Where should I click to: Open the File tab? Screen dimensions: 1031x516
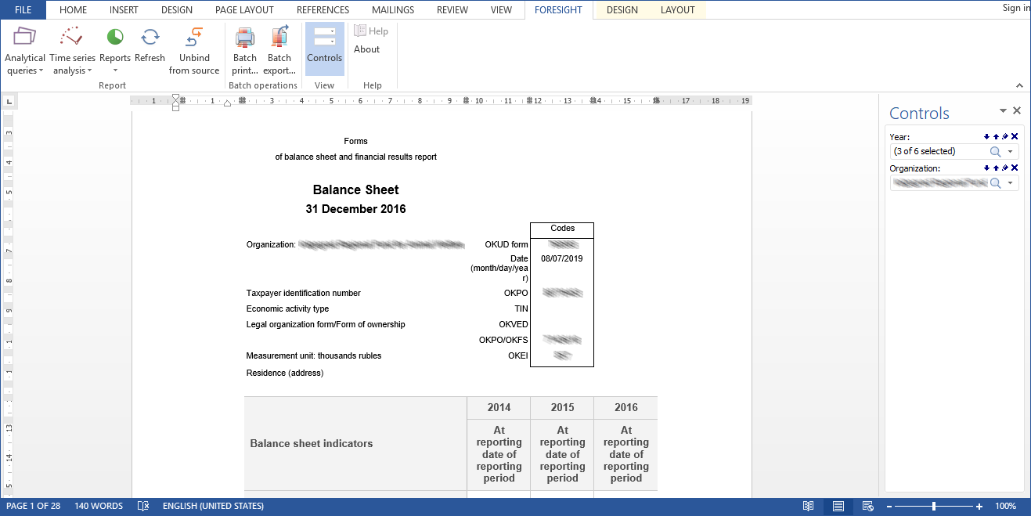[23, 10]
